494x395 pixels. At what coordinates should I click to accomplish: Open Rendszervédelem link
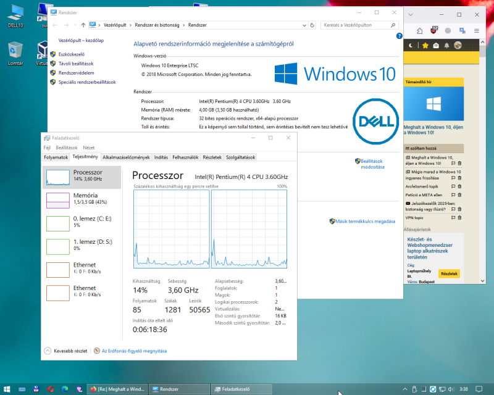point(76,73)
